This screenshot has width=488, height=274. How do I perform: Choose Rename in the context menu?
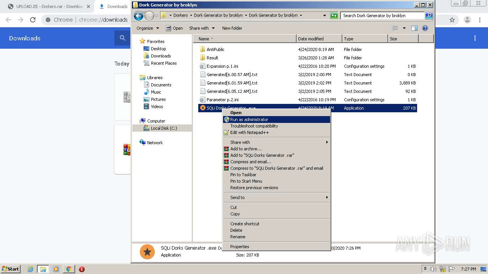pyautogui.click(x=276, y=237)
